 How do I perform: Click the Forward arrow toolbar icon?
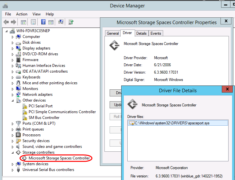tap(14, 22)
